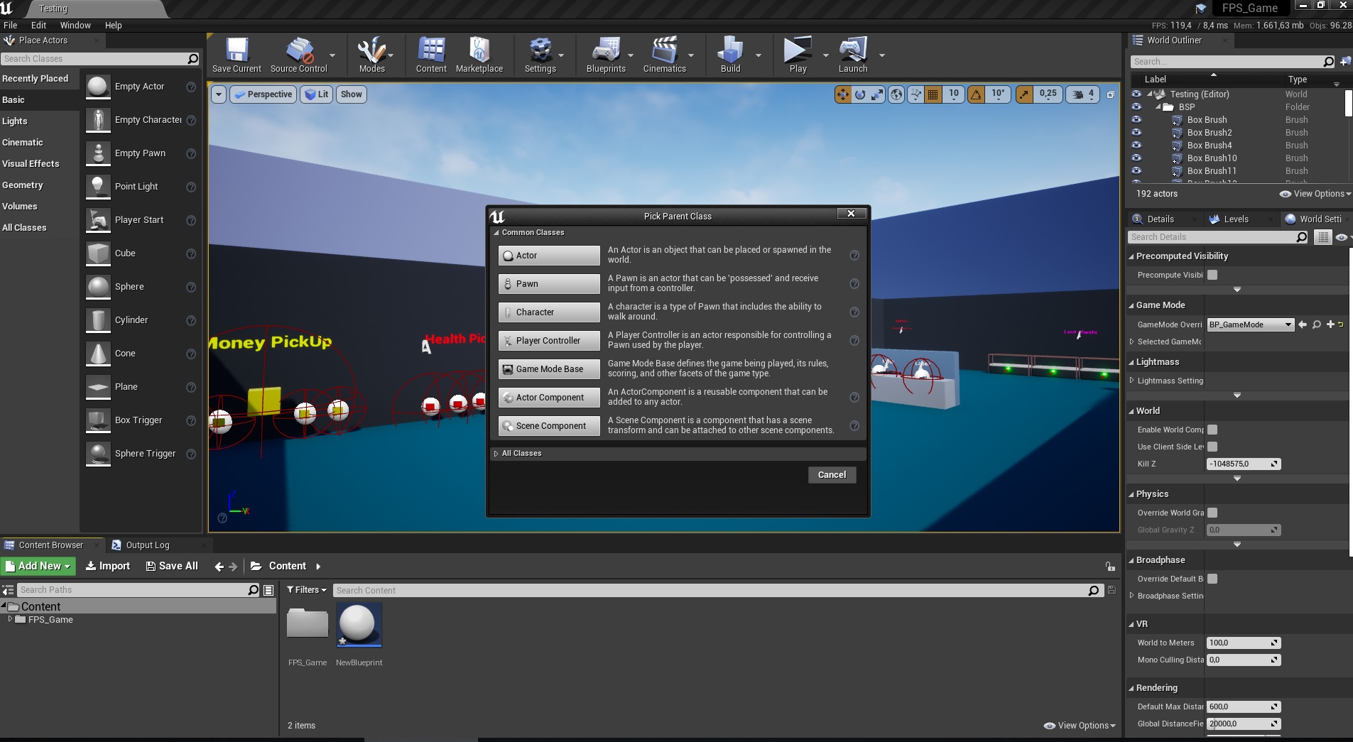Switch to the Output Log tab
Screen dimensions: 1353x742
[148, 545]
